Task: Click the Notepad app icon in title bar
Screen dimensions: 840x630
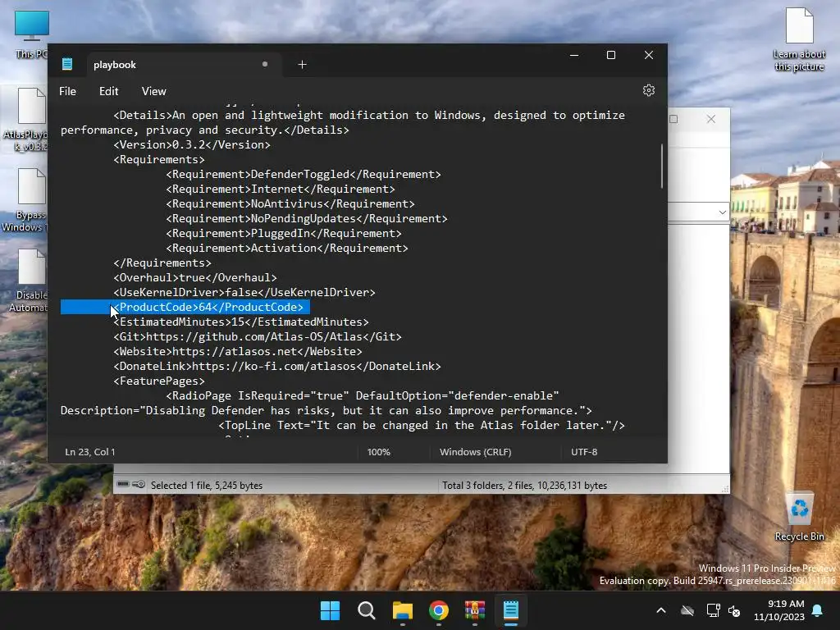Action: (x=67, y=64)
